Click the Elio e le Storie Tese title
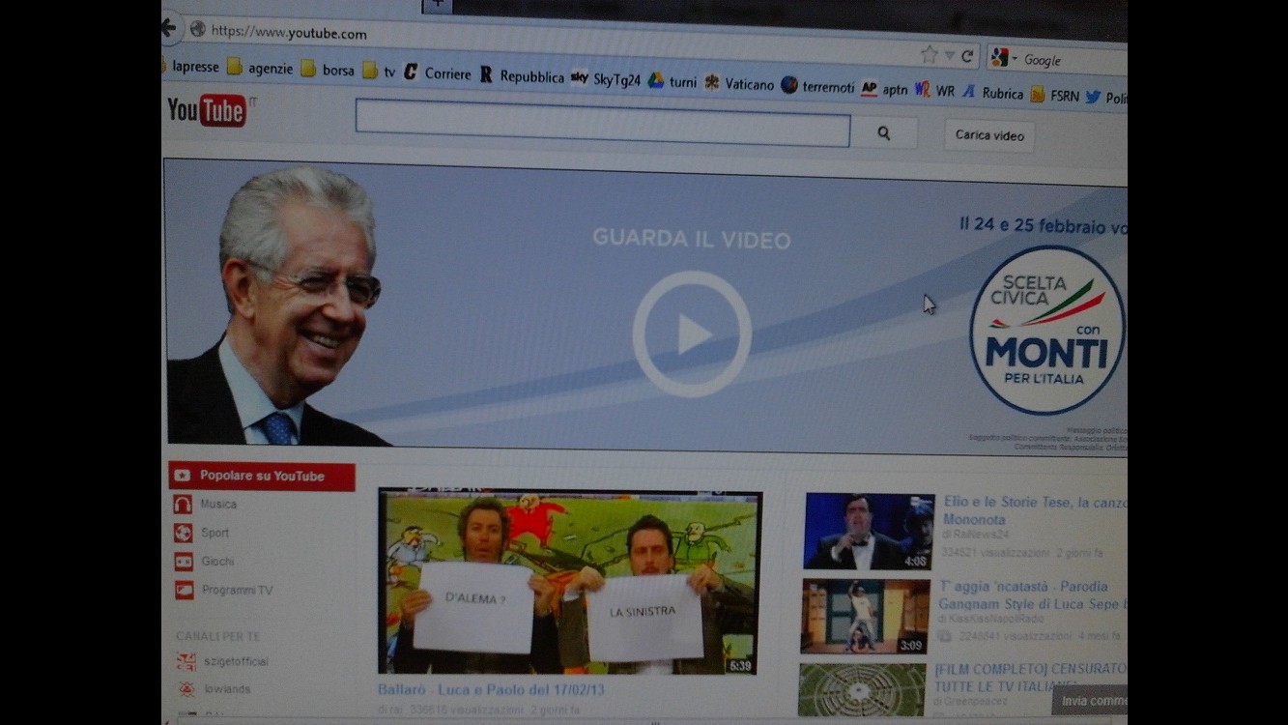Image resolution: width=1288 pixels, height=725 pixels. (x=1034, y=510)
